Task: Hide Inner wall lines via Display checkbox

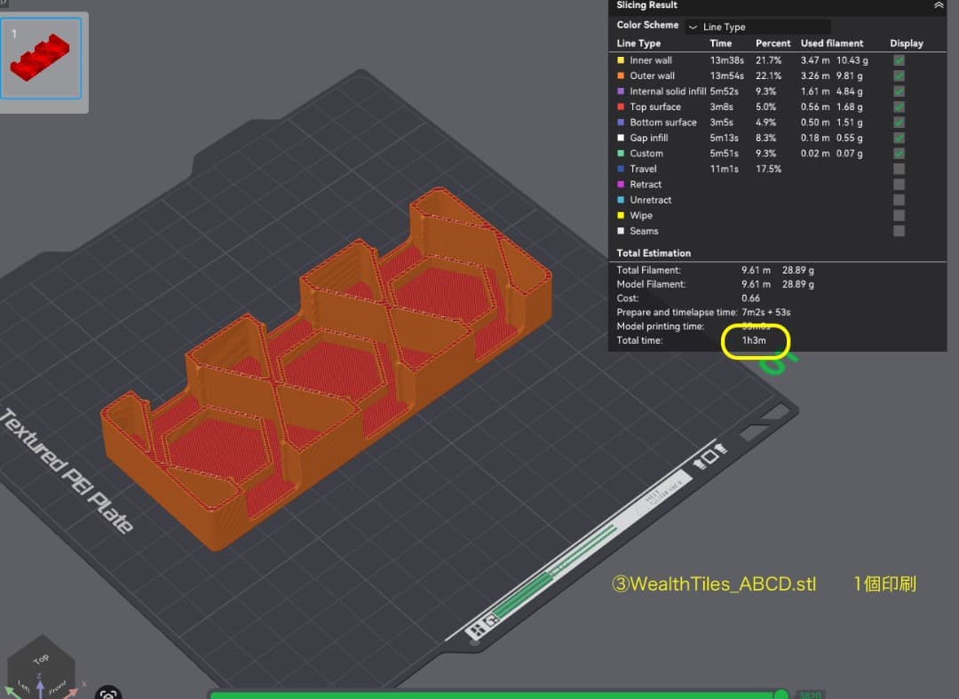Action: pos(899,60)
